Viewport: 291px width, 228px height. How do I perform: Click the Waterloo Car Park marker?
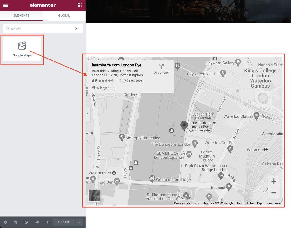pyautogui.click(x=230, y=149)
